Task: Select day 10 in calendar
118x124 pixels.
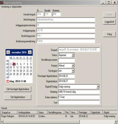Action: click(x=11, y=67)
